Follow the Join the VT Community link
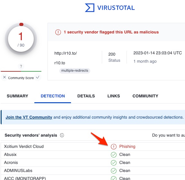 [x=29, y=117]
